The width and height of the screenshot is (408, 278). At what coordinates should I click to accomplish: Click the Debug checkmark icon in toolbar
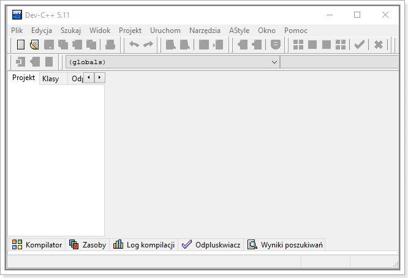[360, 45]
